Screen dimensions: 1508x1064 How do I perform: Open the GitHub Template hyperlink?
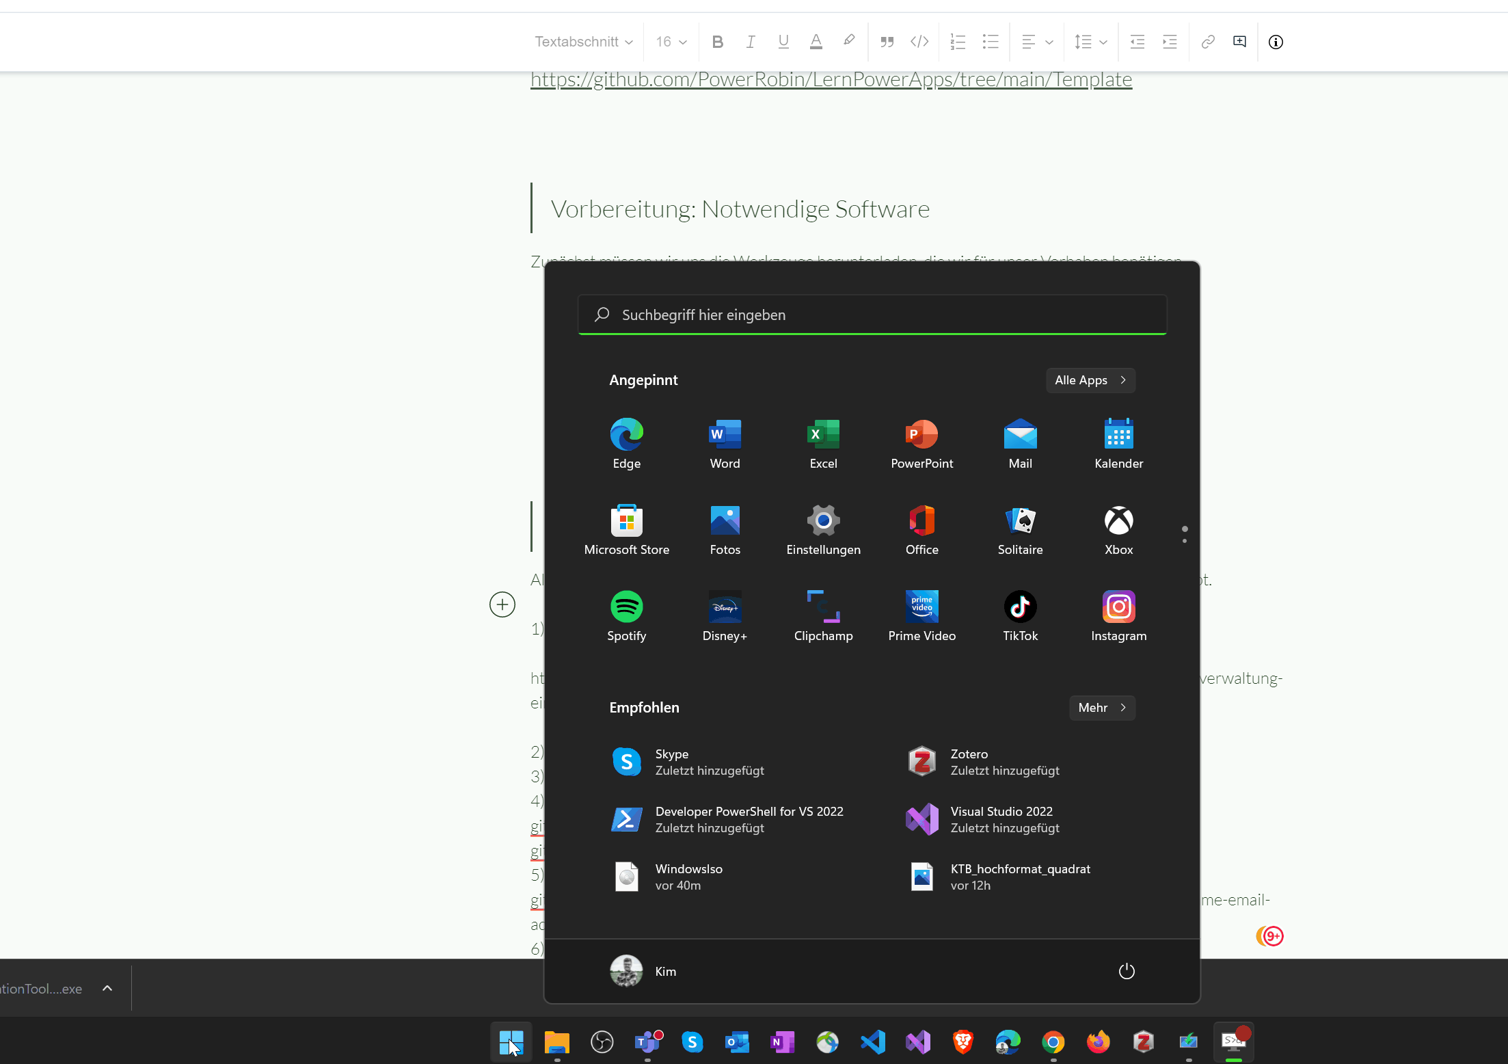tap(831, 80)
